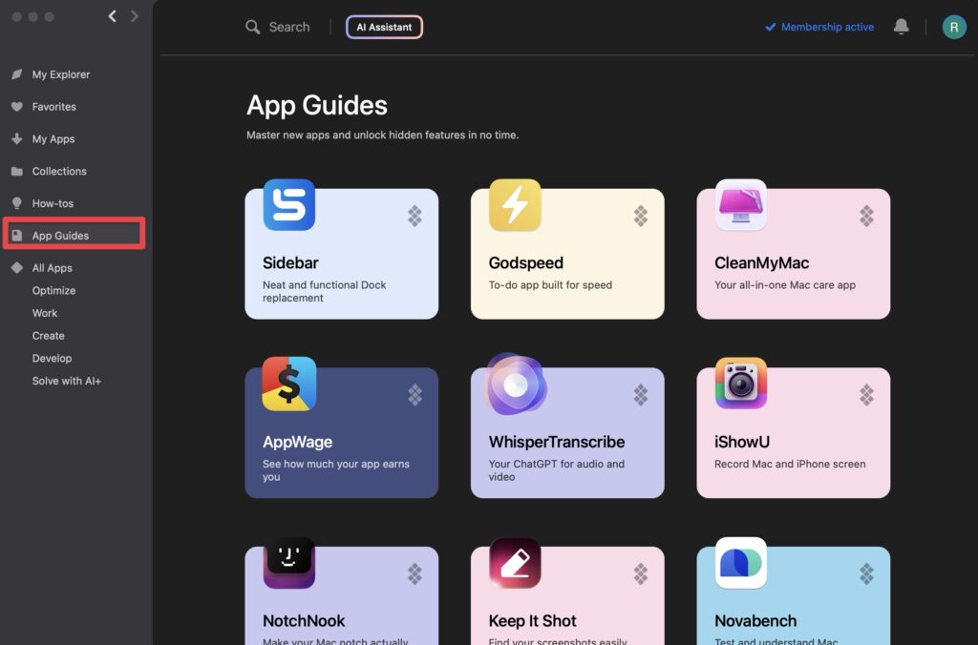Click 'Record Mac and iPhone screen' text
Image resolution: width=978 pixels, height=645 pixels.
click(790, 464)
